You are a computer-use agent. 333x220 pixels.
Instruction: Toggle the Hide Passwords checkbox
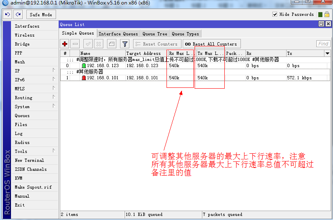275,15
